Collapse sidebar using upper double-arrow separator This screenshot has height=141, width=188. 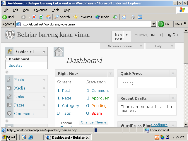[7, 72]
